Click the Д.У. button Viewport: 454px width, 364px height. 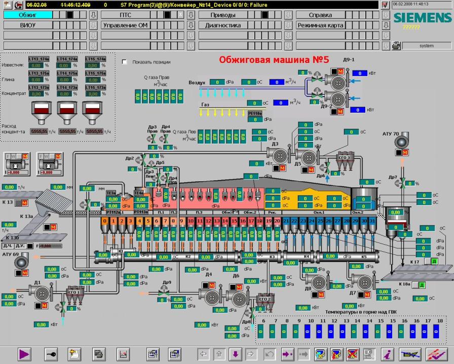[20, 246]
